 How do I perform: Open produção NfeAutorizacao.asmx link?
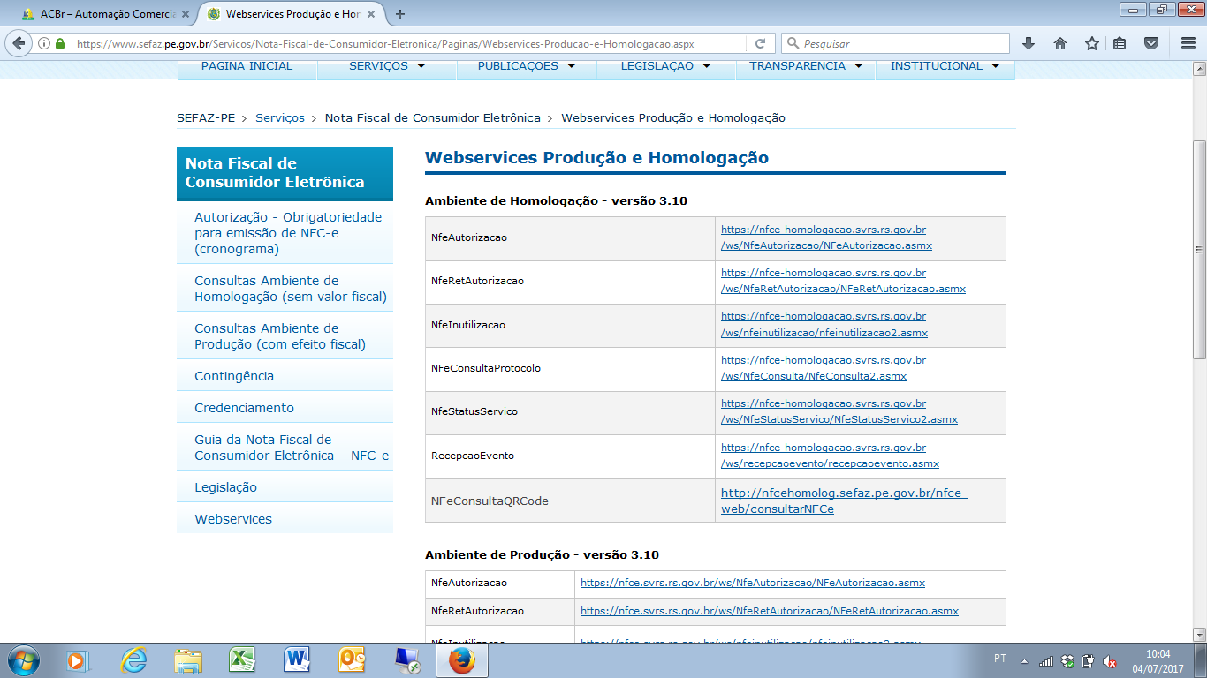pos(753,583)
